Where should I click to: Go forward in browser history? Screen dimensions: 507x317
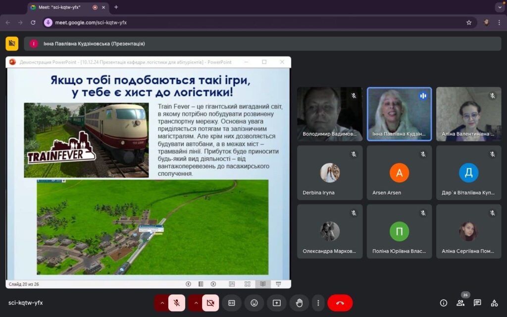20,23
